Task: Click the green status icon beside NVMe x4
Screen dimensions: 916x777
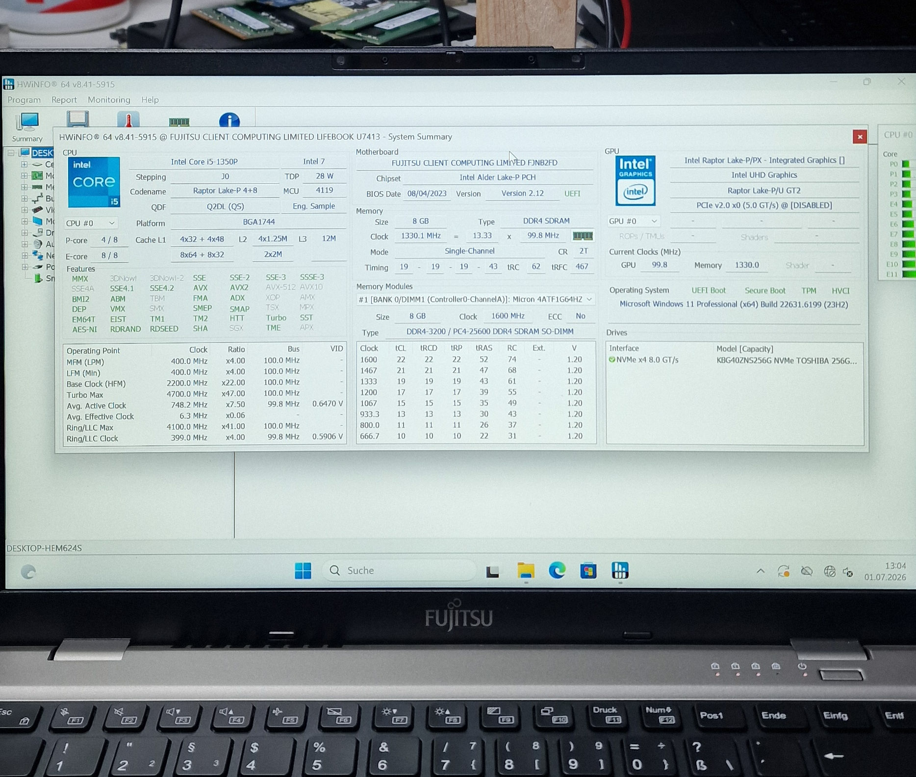Action: pyautogui.click(x=611, y=360)
